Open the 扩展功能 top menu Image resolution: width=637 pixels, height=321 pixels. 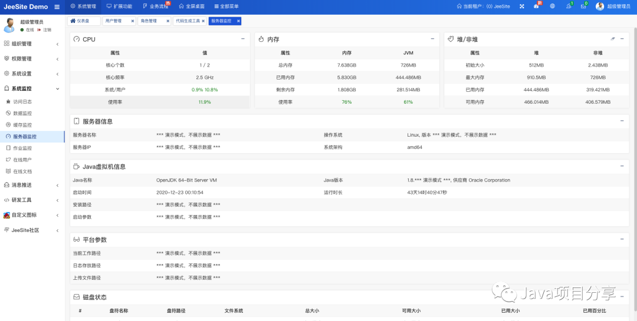[x=119, y=6]
